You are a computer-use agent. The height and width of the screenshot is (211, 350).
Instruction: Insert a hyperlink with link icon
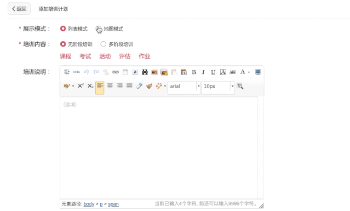point(116,72)
